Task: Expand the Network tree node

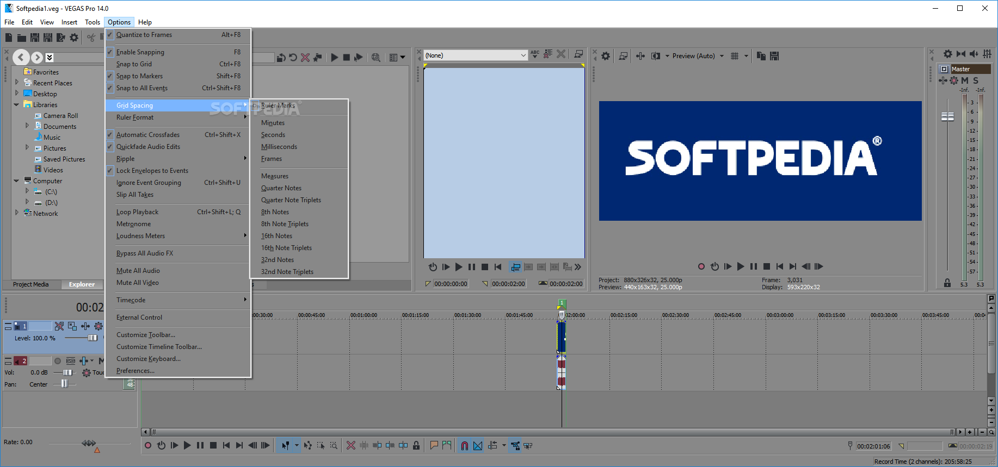Action: pyautogui.click(x=16, y=213)
